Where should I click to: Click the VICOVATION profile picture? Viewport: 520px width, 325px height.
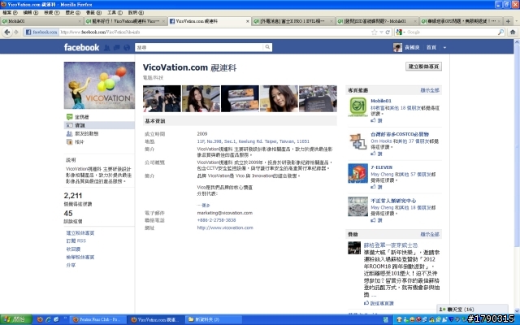coord(99,85)
